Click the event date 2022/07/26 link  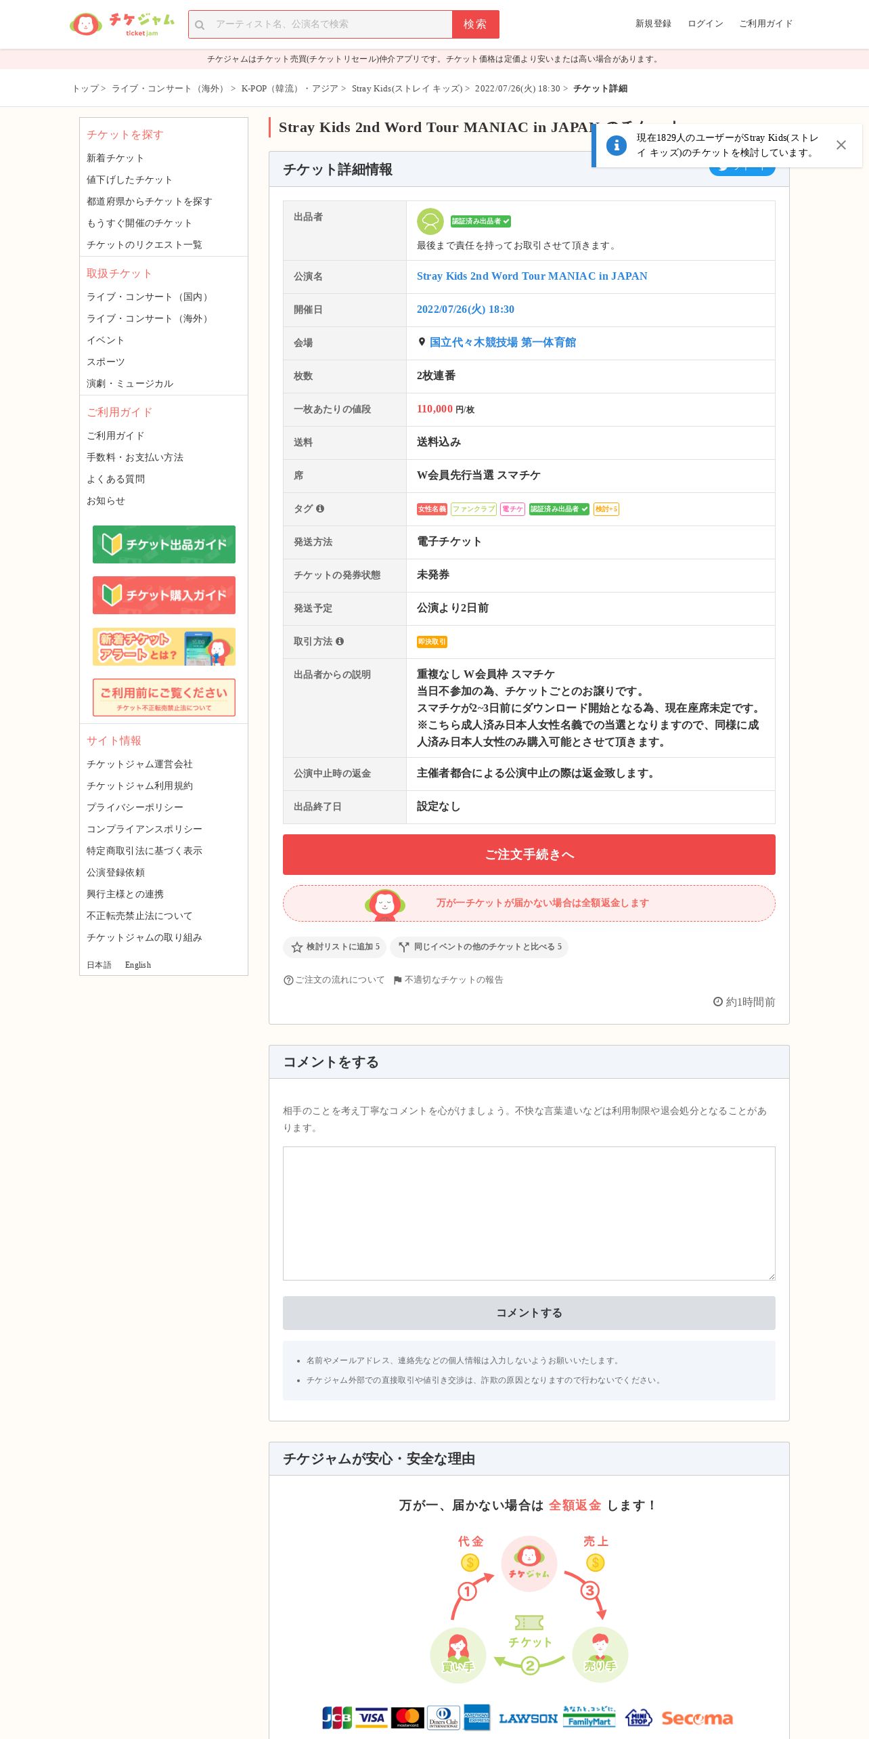[466, 309]
